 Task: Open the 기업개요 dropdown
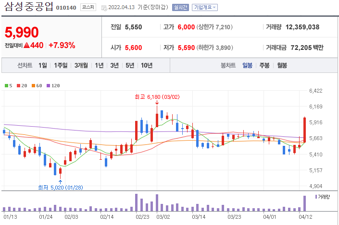coord(204,8)
